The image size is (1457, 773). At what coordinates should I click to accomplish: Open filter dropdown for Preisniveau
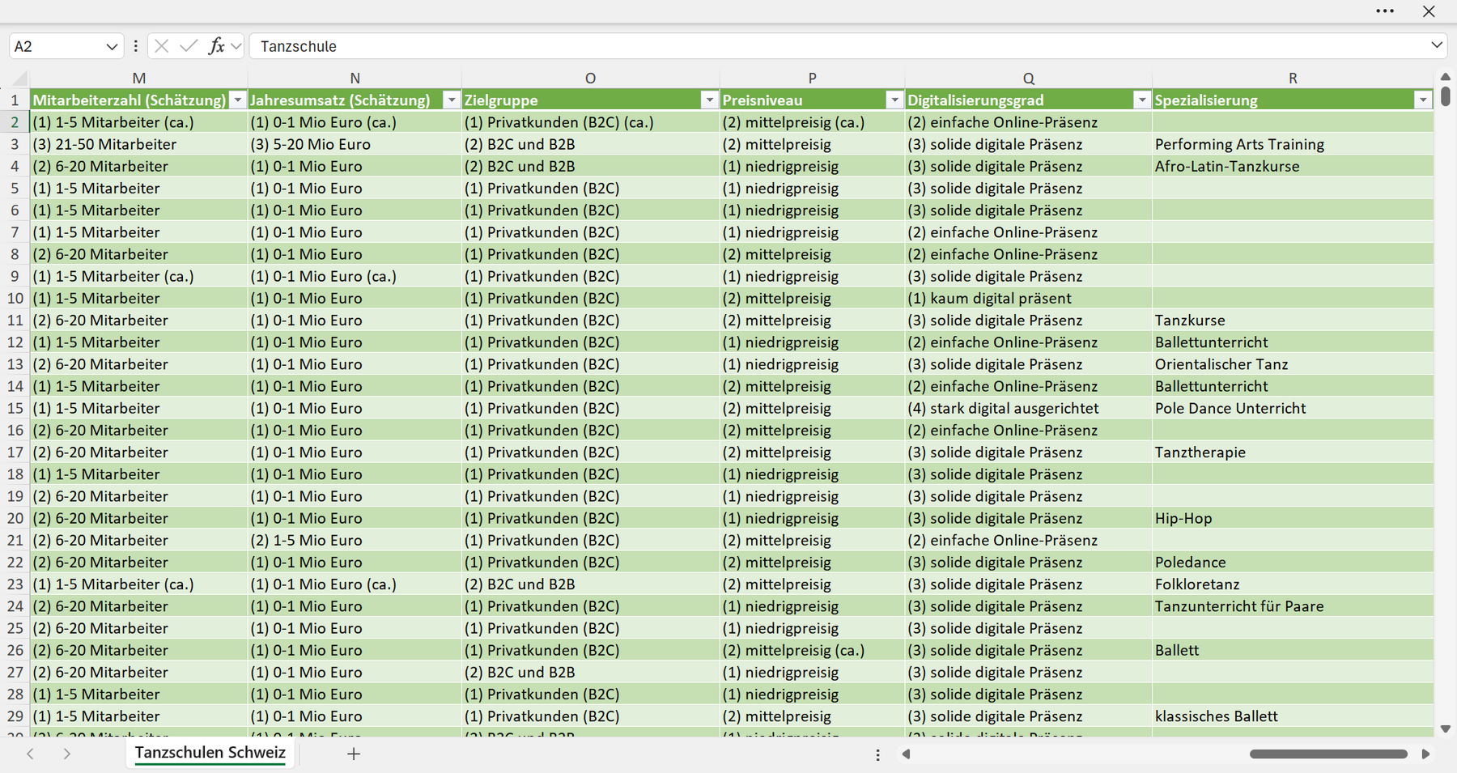[894, 100]
